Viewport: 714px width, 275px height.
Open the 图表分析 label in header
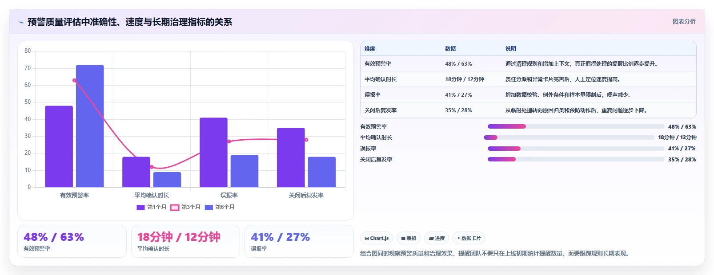(684, 21)
